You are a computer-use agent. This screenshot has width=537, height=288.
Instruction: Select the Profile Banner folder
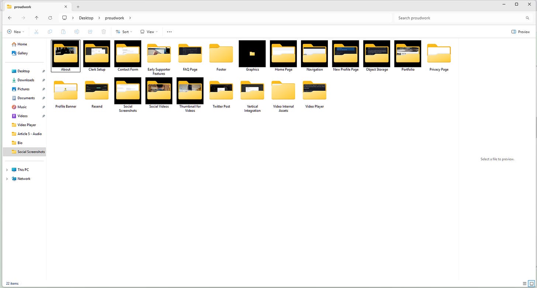66,93
